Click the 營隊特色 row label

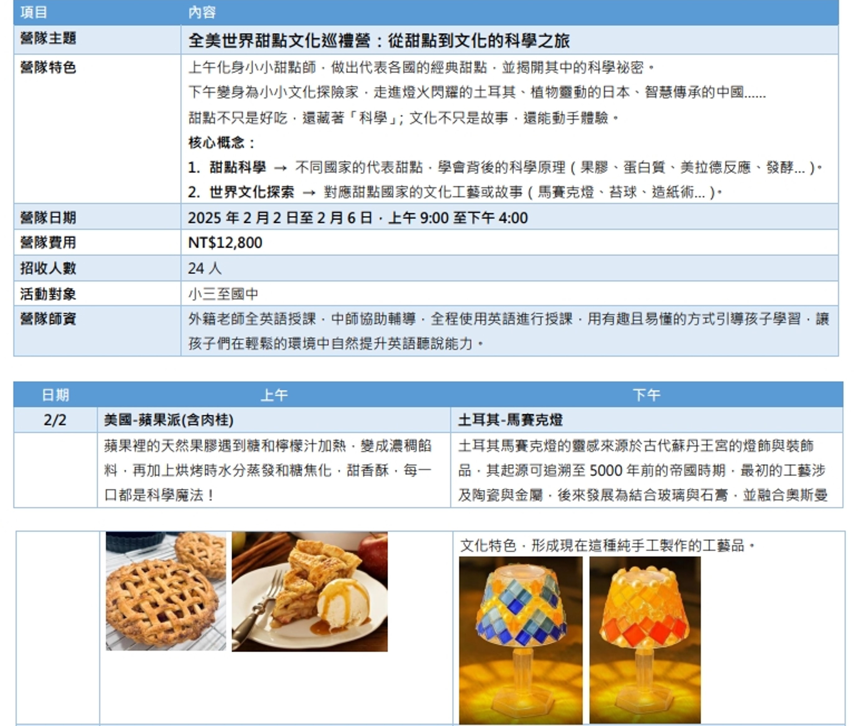click(48, 67)
